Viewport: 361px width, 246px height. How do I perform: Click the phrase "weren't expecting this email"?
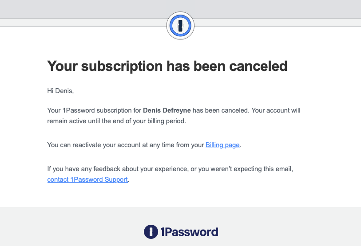(x=251, y=169)
